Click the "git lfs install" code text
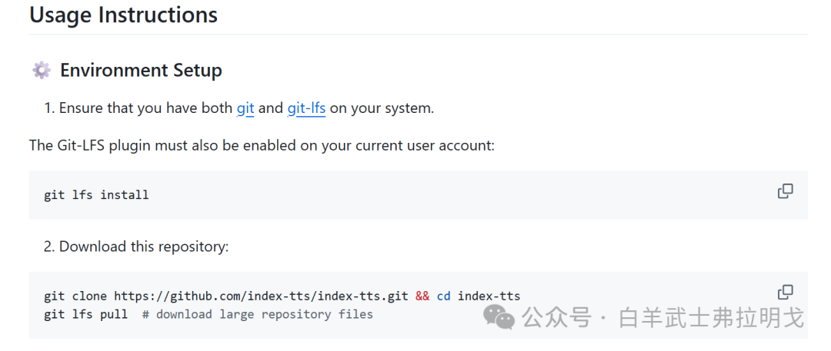 pyautogui.click(x=96, y=195)
